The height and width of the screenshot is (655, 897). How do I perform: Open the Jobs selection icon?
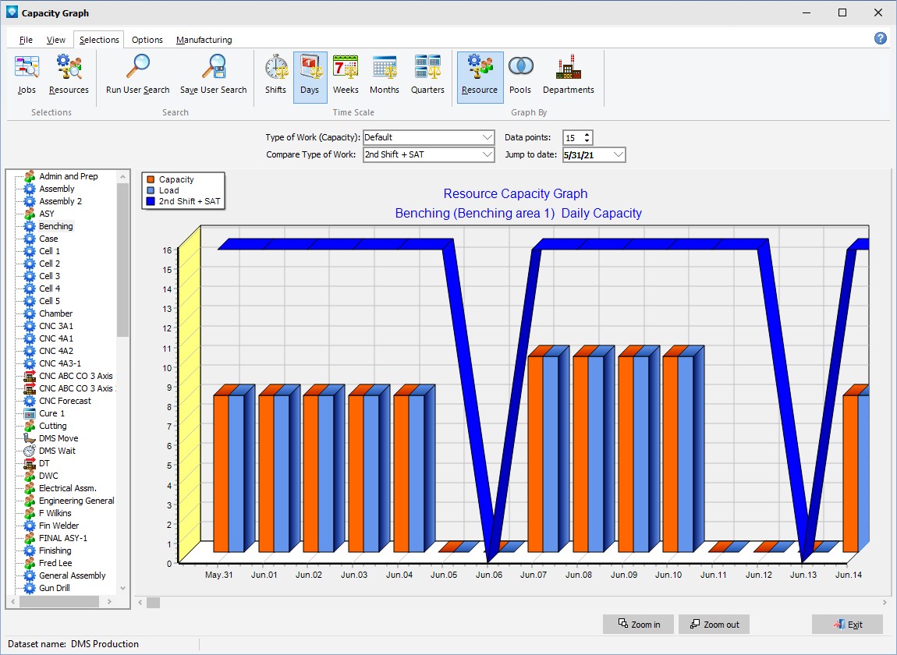(27, 76)
